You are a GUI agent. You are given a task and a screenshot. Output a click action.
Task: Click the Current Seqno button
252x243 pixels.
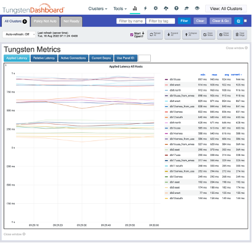(x=101, y=58)
